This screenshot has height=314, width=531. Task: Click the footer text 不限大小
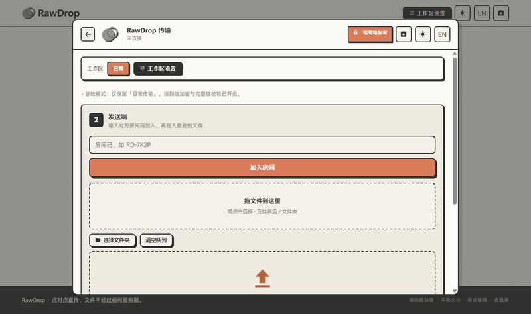pyautogui.click(x=451, y=300)
